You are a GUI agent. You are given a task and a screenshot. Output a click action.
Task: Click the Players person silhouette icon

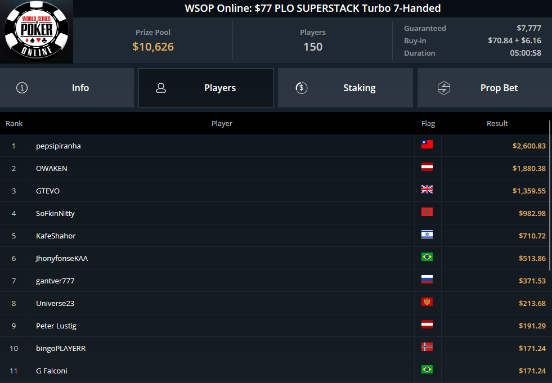tap(161, 88)
